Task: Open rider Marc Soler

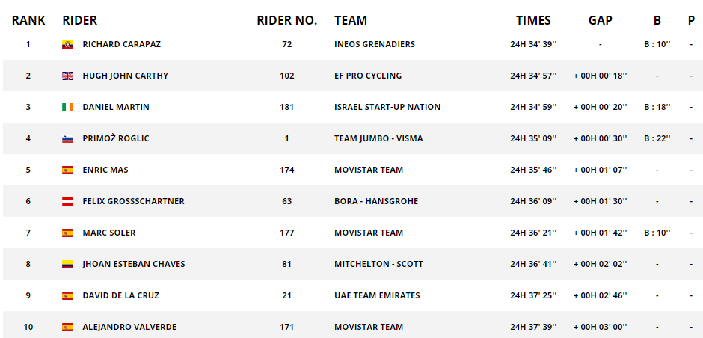Action: [109, 233]
